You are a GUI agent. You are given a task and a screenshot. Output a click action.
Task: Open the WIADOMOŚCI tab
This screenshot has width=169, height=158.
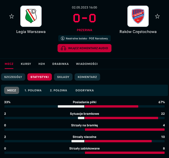[87, 64]
